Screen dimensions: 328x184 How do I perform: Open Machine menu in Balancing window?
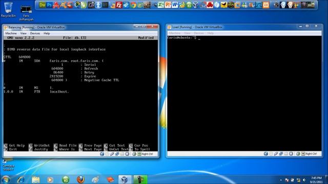tap(11, 33)
